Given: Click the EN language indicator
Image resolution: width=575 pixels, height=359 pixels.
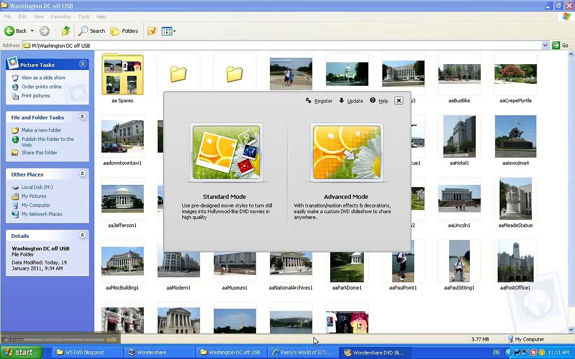Looking at the screenshot, I should tap(496, 353).
